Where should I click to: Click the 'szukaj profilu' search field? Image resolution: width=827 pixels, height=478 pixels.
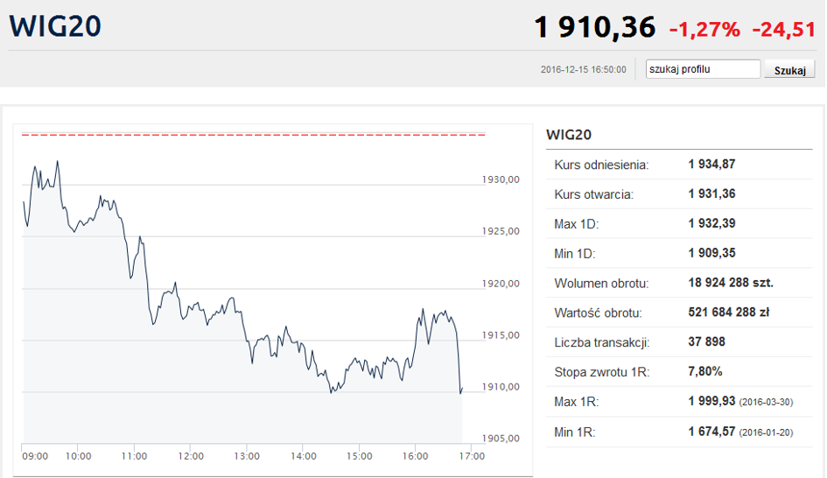[703, 69]
